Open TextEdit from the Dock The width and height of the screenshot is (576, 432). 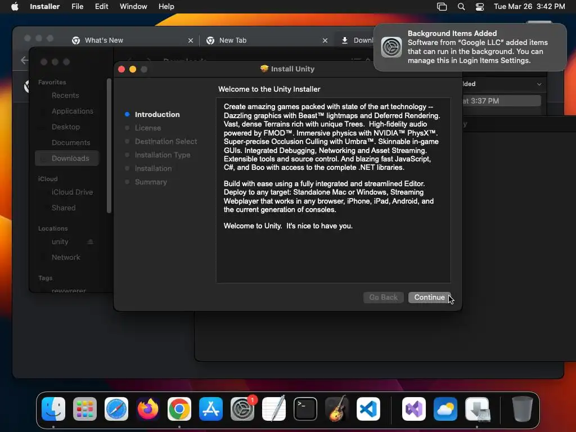274,409
